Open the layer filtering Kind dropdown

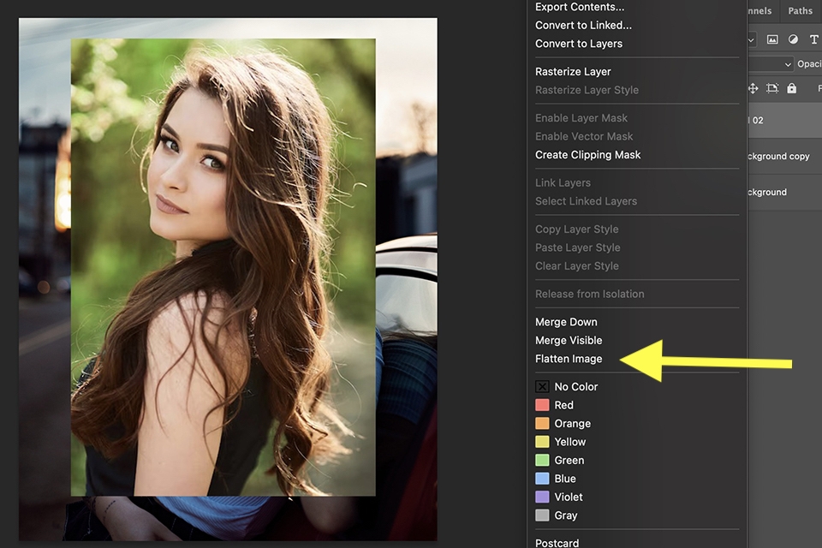(x=751, y=39)
